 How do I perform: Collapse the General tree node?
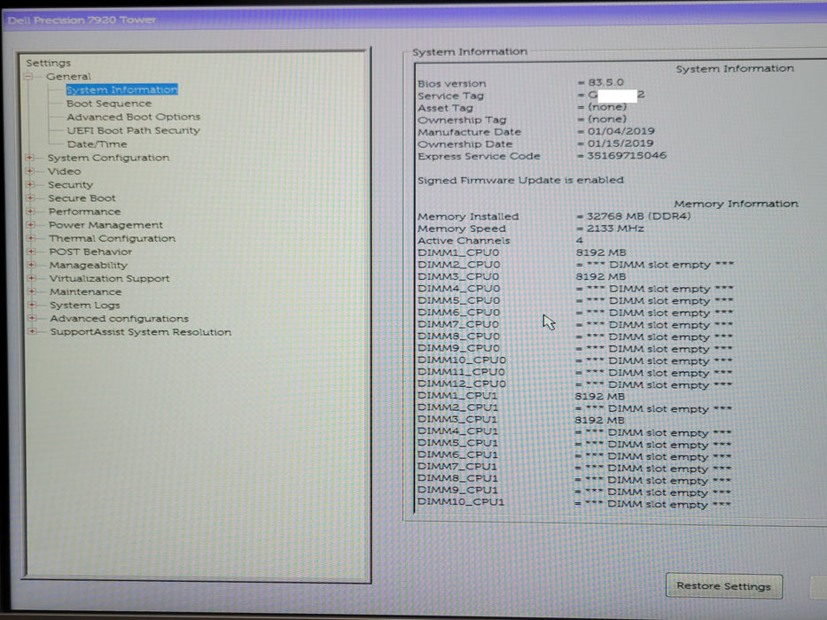pyautogui.click(x=29, y=77)
